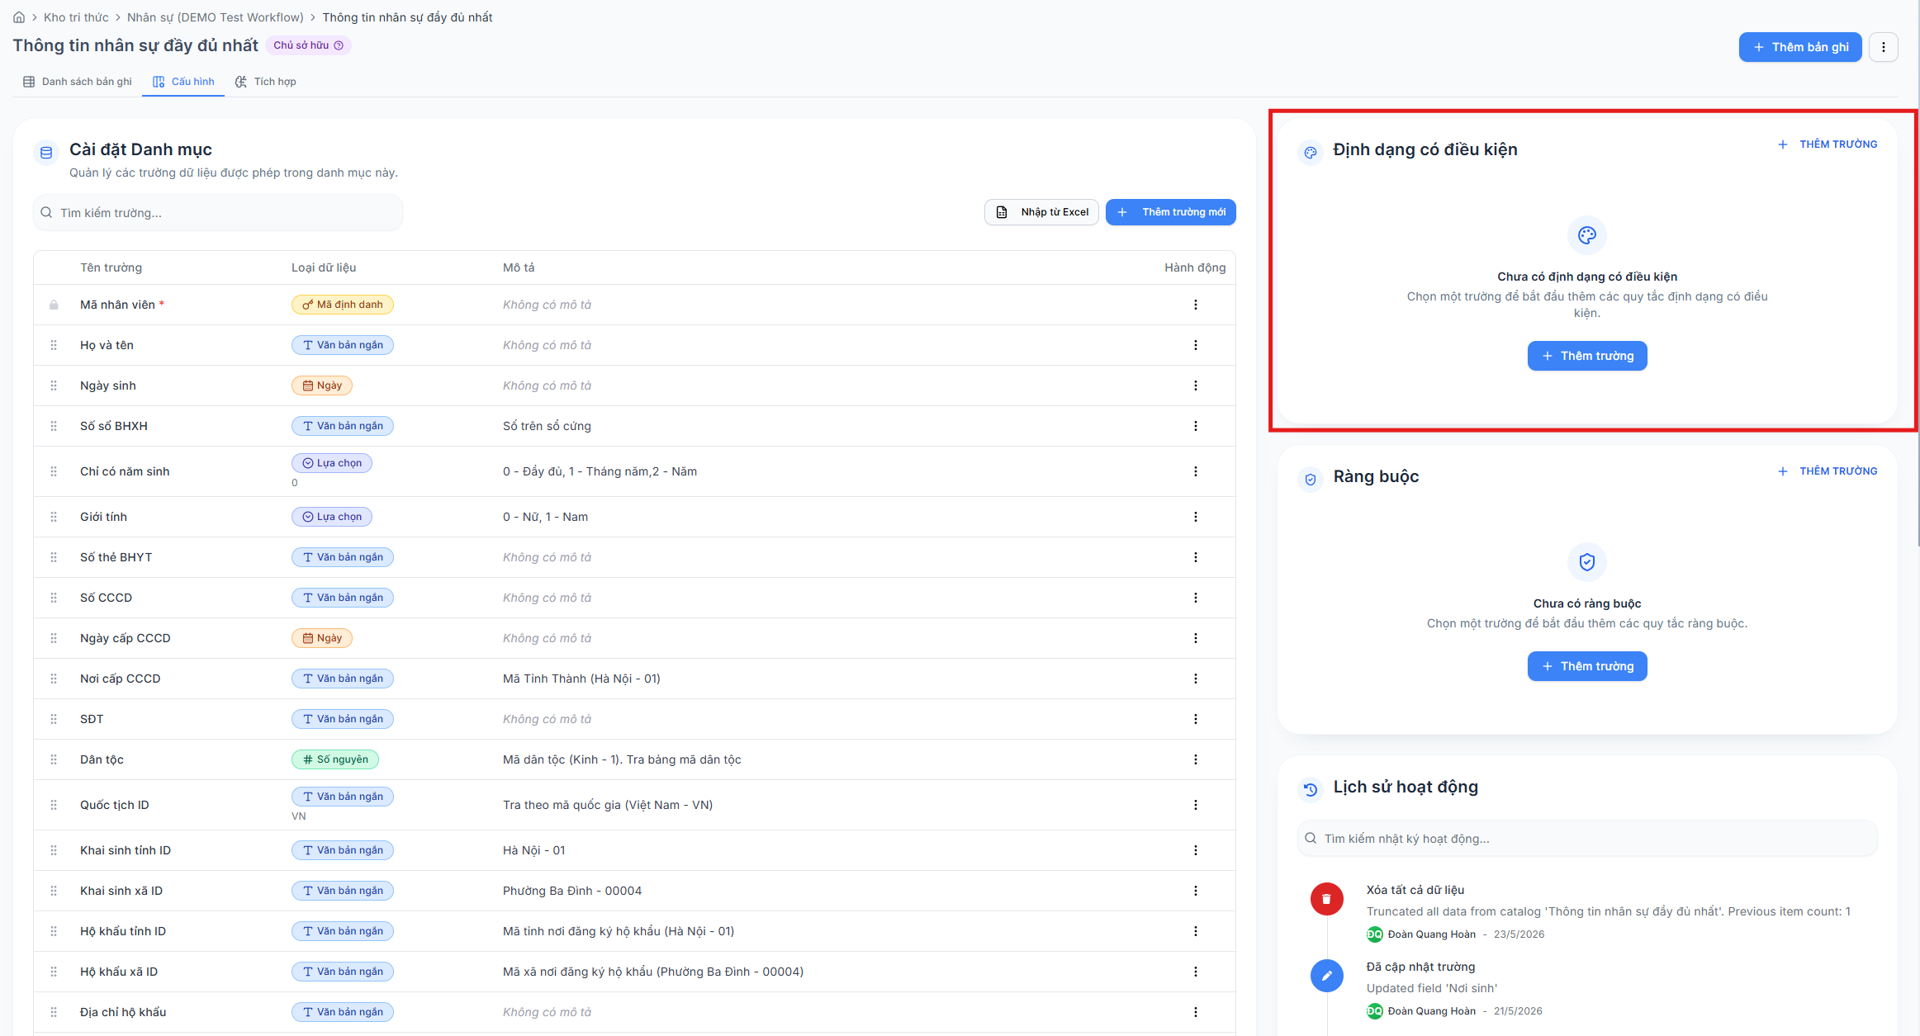
Task: Open row actions for Số CCCD field
Action: pos(1195,598)
